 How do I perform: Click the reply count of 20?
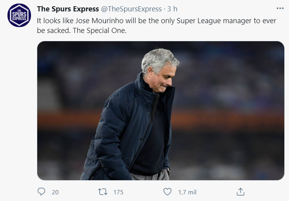click(55, 192)
